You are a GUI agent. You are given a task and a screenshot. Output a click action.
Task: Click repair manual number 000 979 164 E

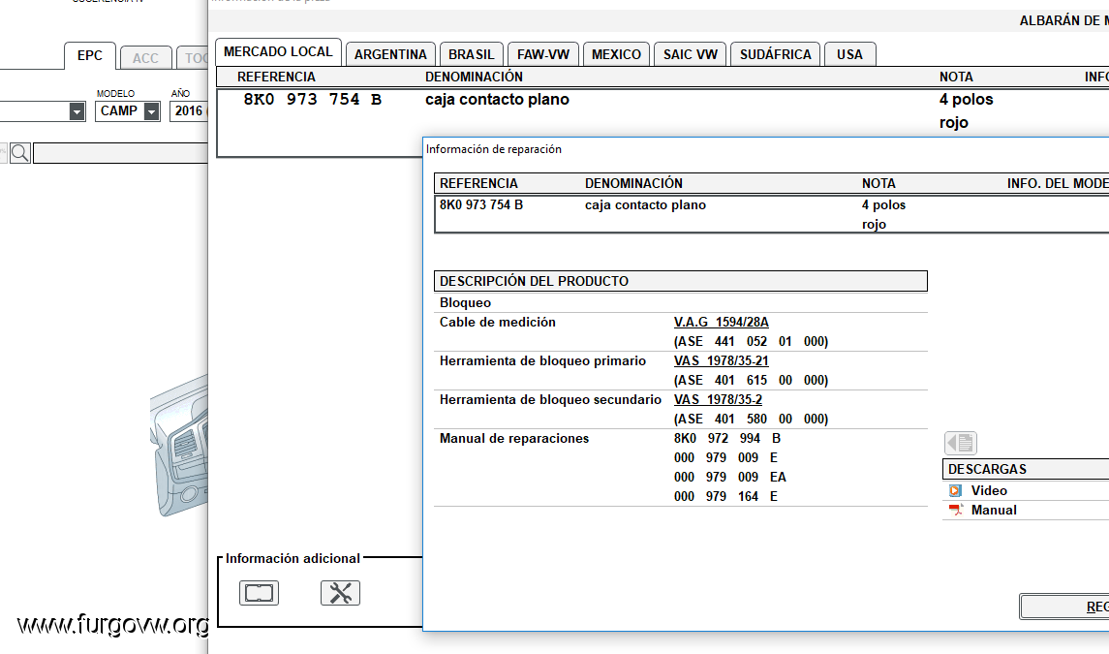click(x=725, y=497)
